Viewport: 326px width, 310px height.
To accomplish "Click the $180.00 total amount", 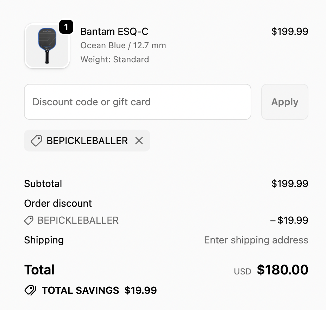I will (282, 270).
